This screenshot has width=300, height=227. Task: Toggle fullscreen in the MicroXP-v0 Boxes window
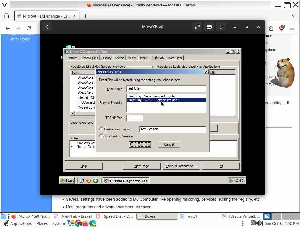pyautogui.click(x=197, y=27)
